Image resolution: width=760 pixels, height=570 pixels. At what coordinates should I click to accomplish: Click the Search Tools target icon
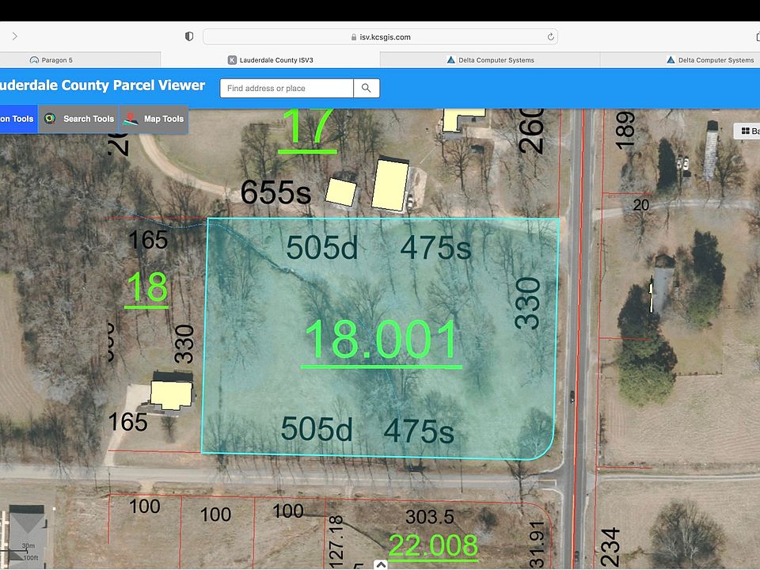point(50,119)
